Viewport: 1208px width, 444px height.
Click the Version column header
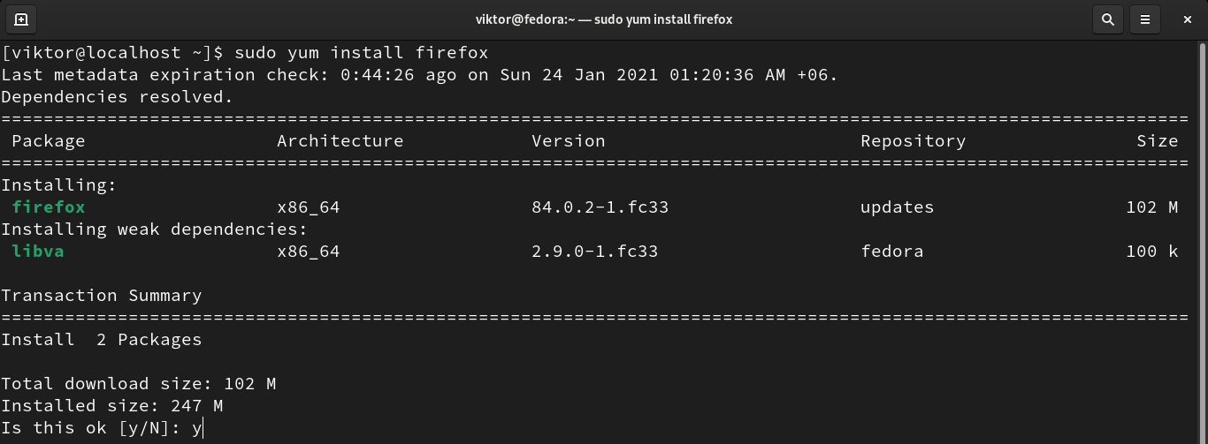click(569, 141)
